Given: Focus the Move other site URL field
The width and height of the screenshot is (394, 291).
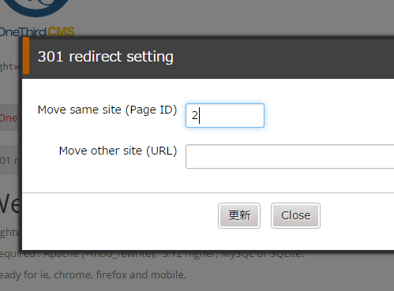Looking at the screenshot, I should coord(290,156).
